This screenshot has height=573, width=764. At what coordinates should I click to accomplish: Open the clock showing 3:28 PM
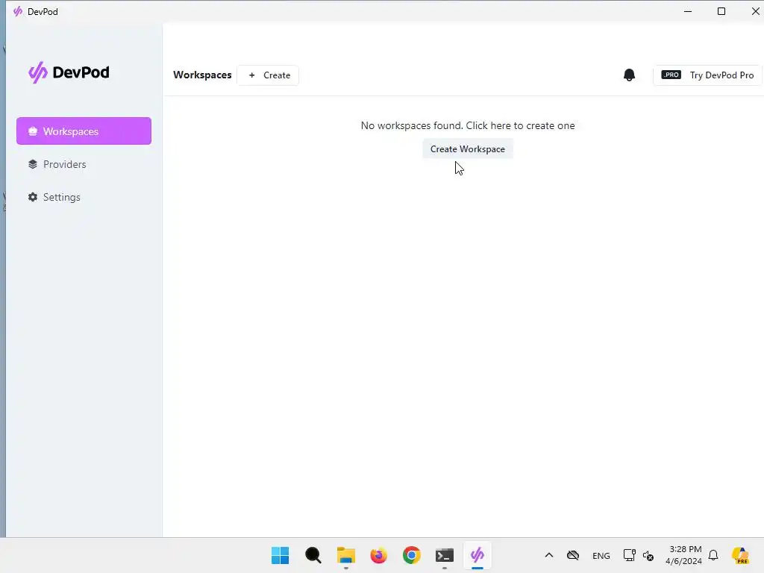684,555
